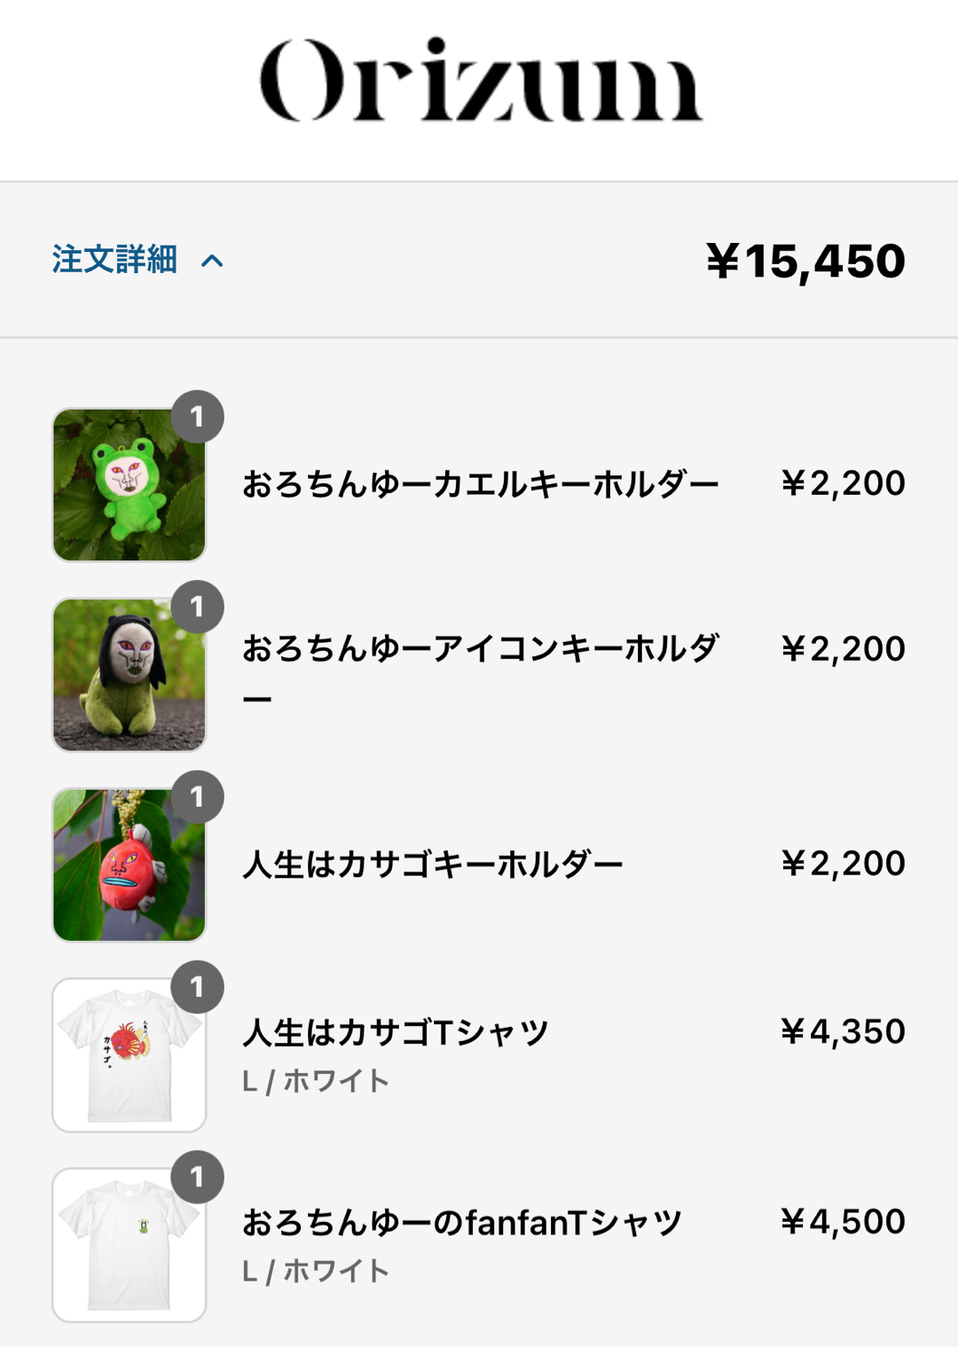Click quantity badge on kasago T-shirt

click(197, 987)
